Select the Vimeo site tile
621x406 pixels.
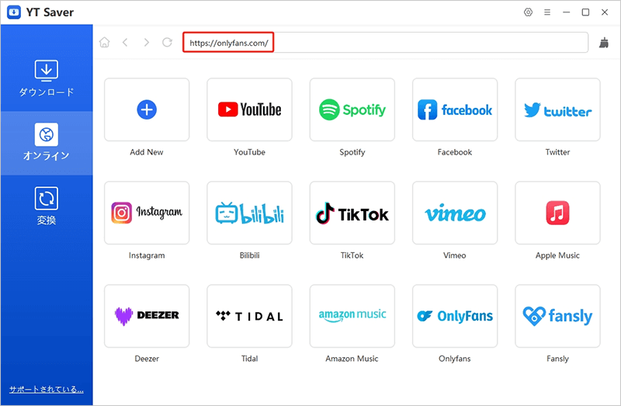click(455, 213)
